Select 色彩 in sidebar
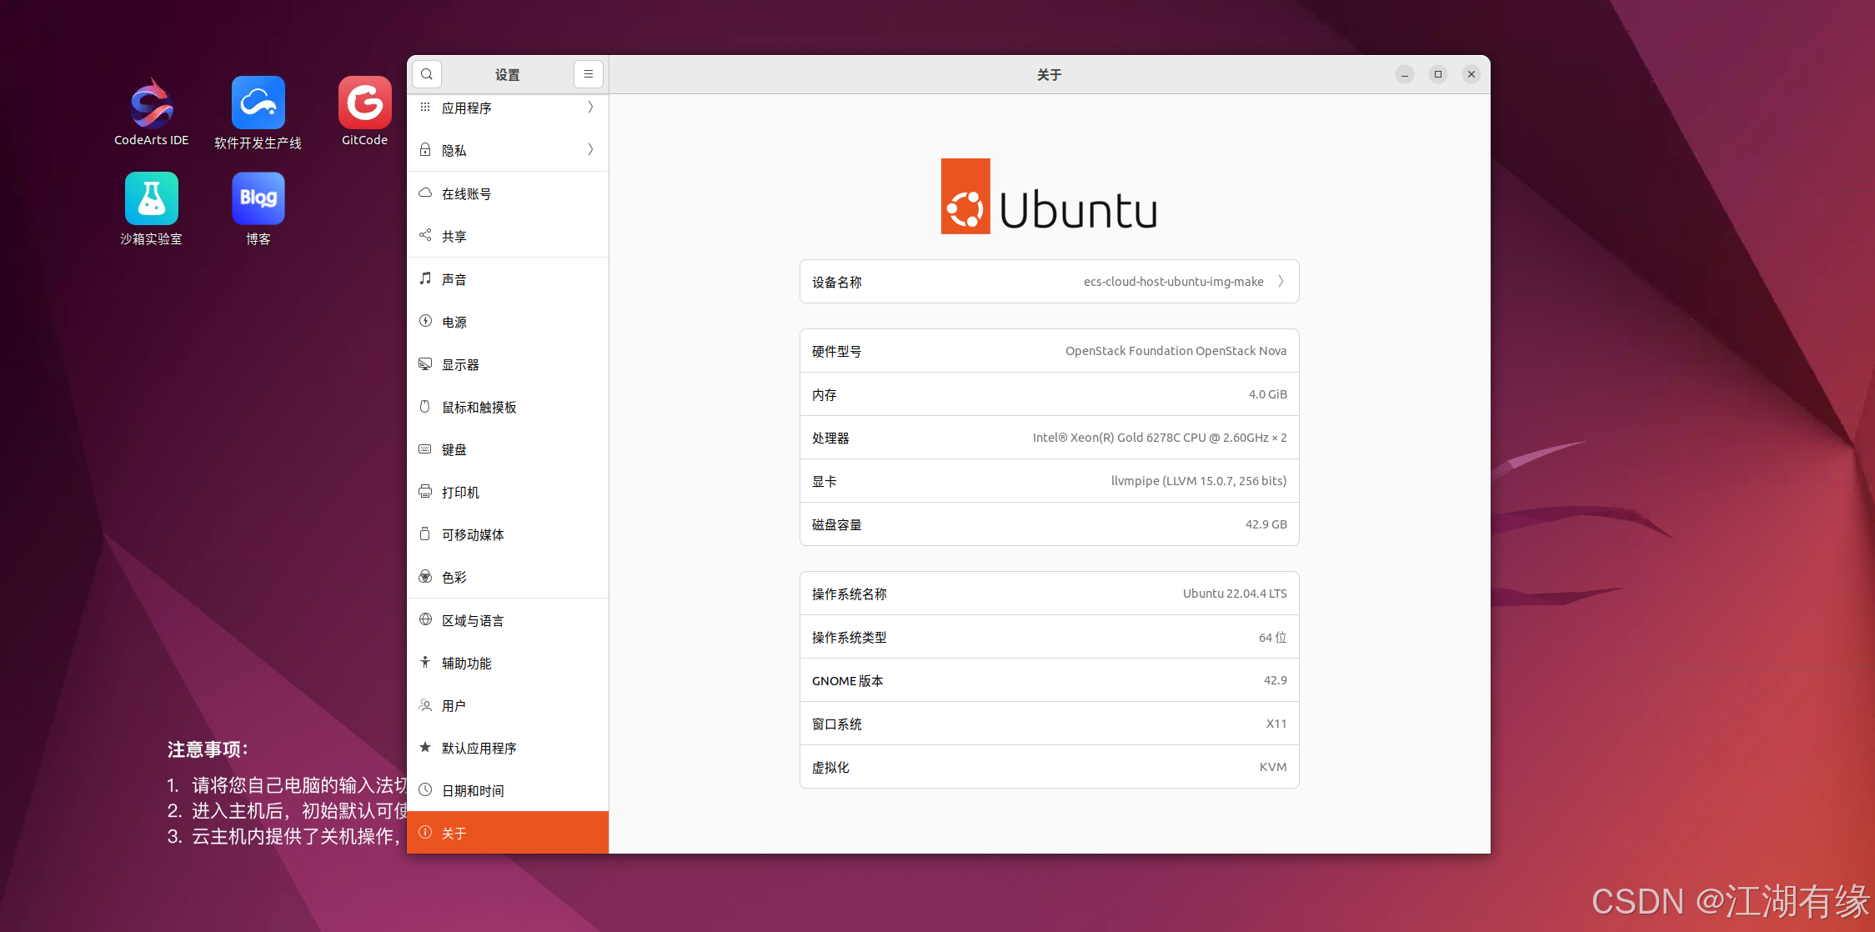The width and height of the screenshot is (1875, 932). click(508, 577)
